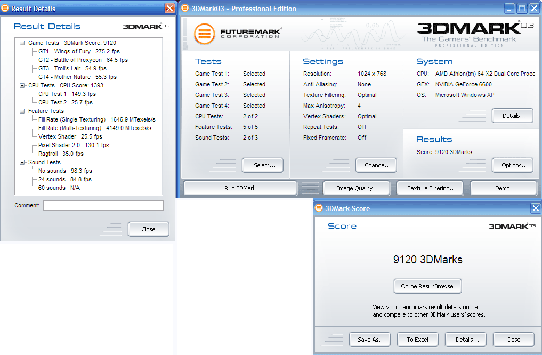Click the Anti-Aliasing 'None' value
This screenshot has width=542, height=355.
pos(365,84)
